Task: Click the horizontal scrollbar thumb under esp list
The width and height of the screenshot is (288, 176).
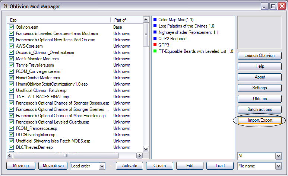Action: [66, 156]
